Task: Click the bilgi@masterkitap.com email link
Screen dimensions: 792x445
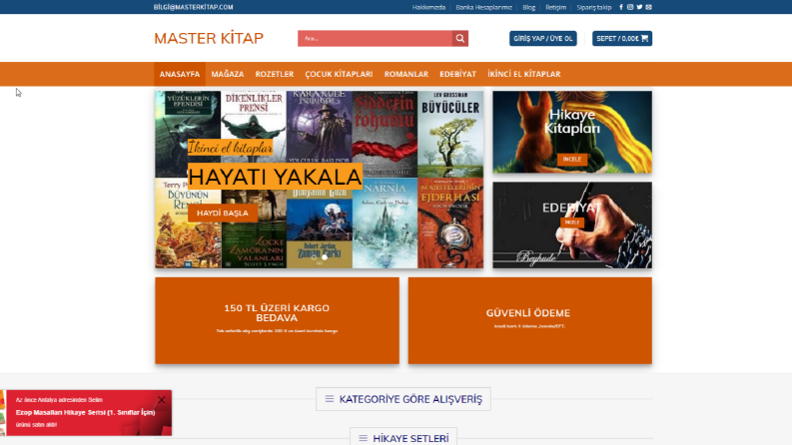Action: (x=194, y=7)
